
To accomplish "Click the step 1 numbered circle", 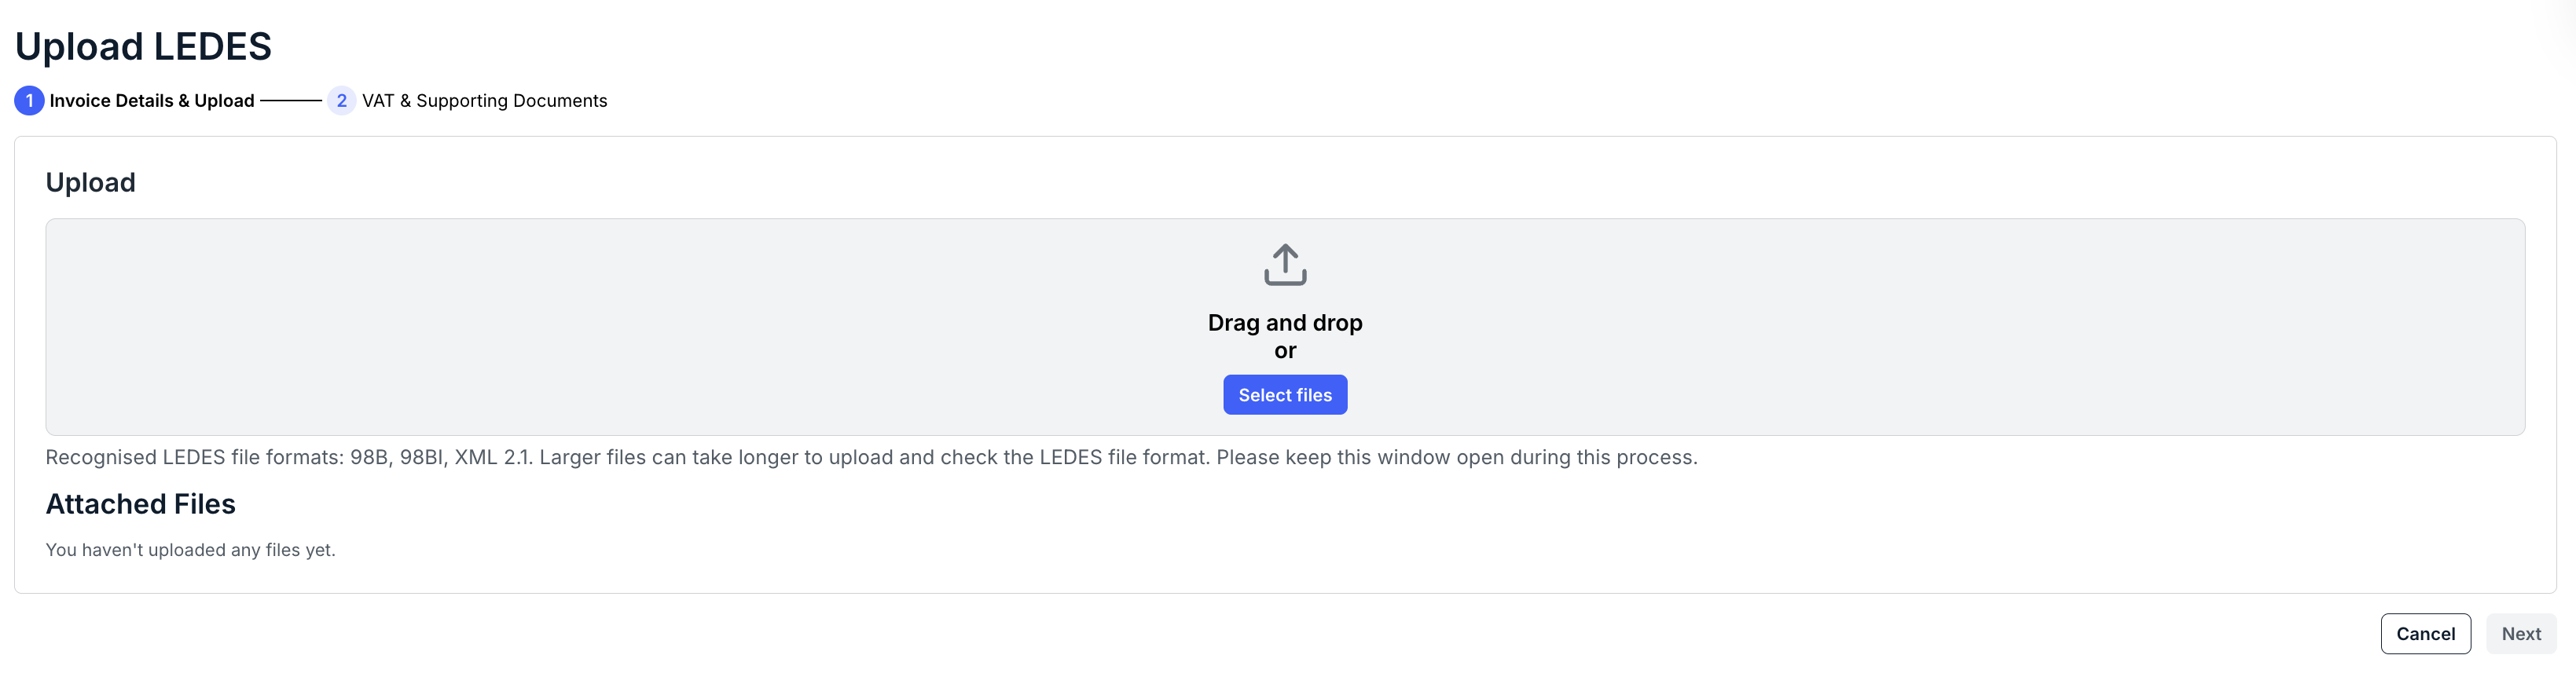I will pyautogui.click(x=29, y=101).
